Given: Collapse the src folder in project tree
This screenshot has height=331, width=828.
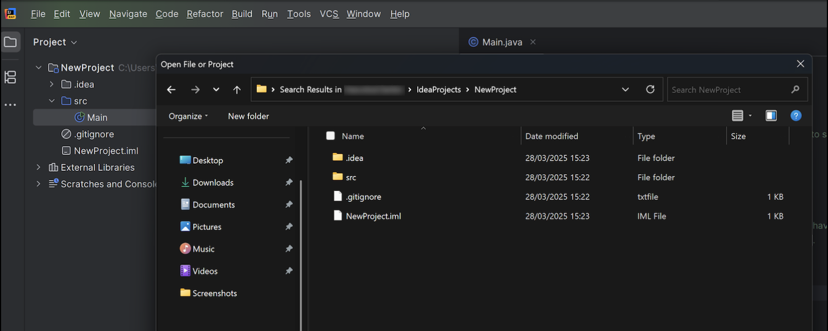Looking at the screenshot, I should (51, 101).
